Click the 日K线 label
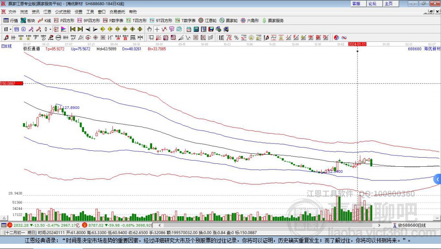 point(7,46)
